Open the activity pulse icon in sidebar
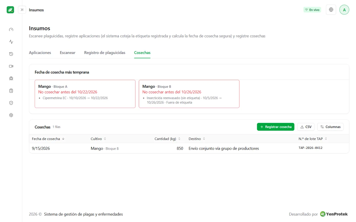Image resolution: width=356 pixels, height=222 pixels. tap(11, 42)
